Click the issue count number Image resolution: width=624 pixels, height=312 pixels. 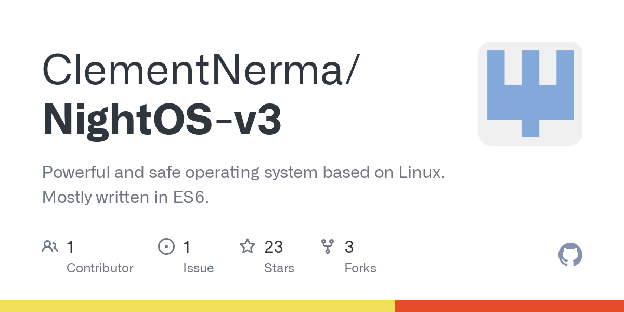tap(187, 247)
